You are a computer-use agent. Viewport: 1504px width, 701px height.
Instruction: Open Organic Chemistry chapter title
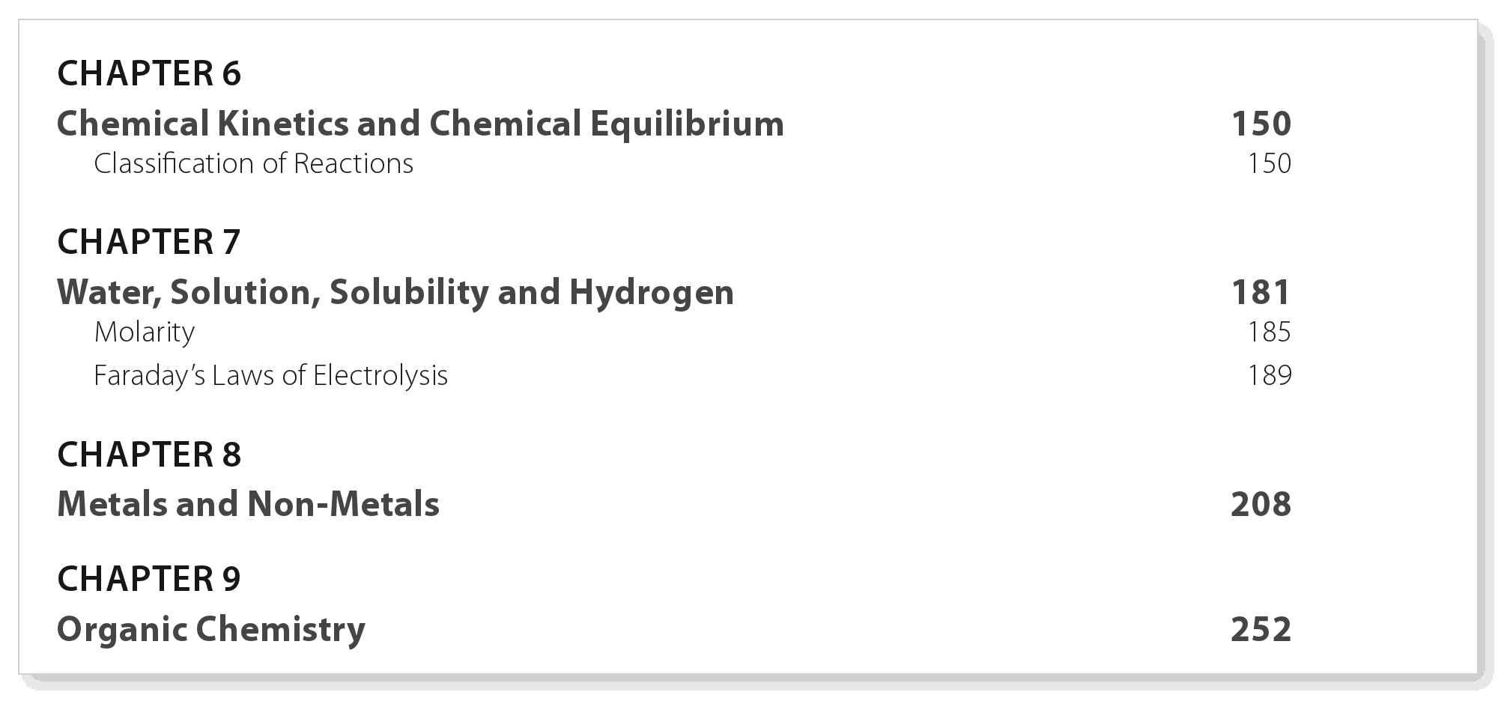(211, 629)
